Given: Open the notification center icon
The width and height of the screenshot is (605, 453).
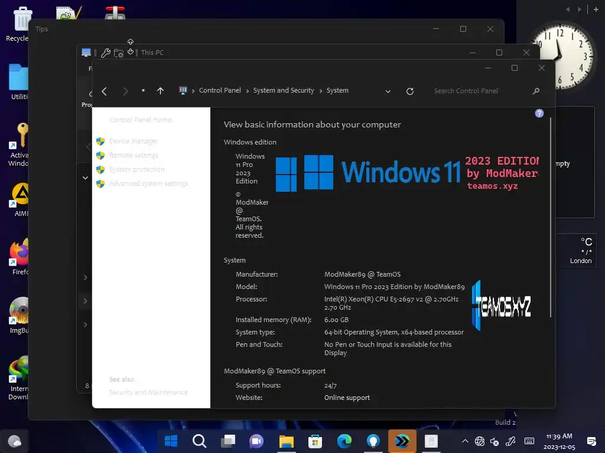Looking at the screenshot, I should 591,441.
